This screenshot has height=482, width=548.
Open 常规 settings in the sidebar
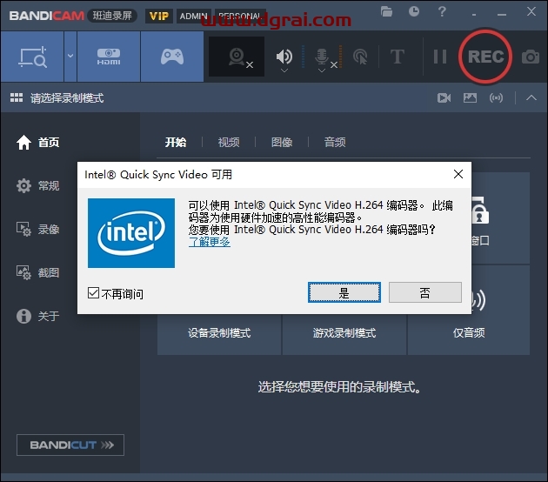pos(37,185)
